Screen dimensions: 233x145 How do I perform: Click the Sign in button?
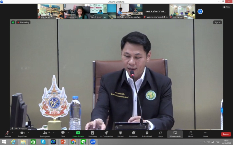coord(217,22)
